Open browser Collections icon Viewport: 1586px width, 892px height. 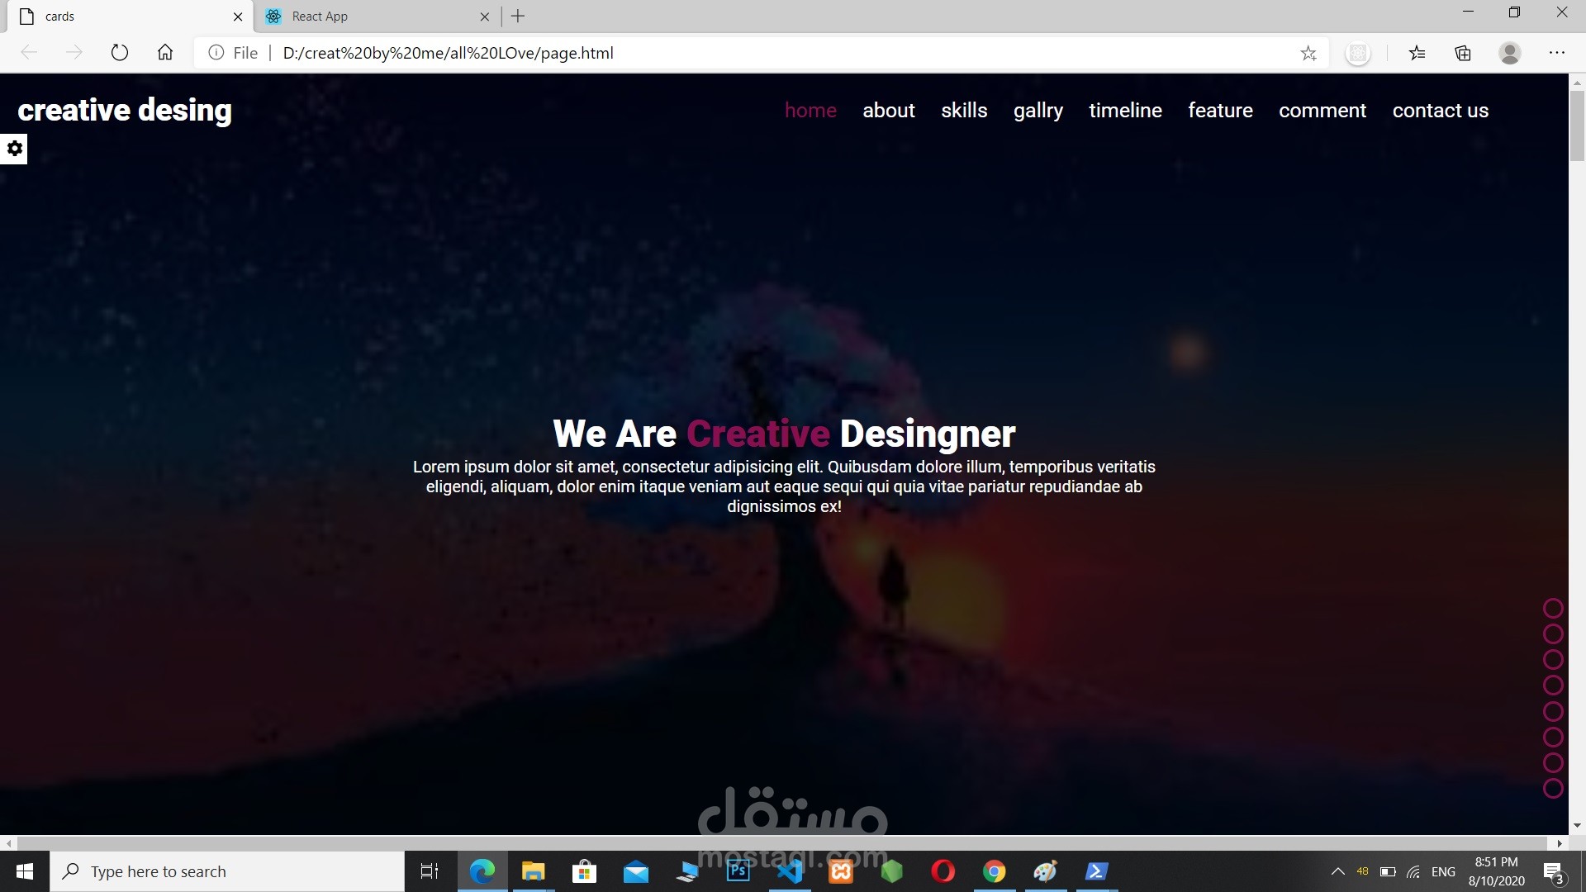pyautogui.click(x=1463, y=54)
